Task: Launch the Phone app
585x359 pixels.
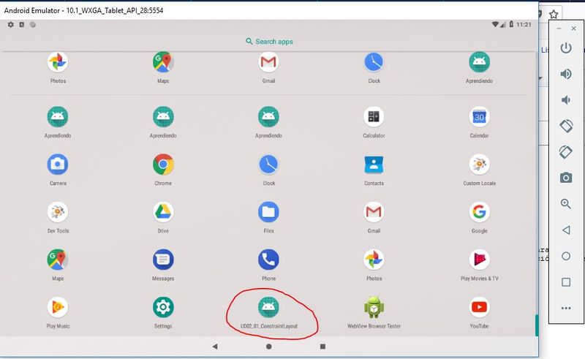Action: 268,260
